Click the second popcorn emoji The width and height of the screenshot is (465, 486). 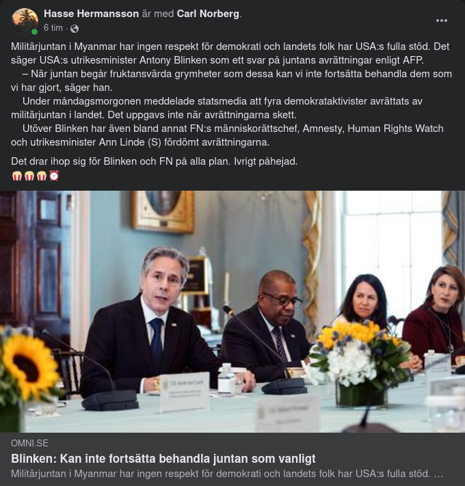(29, 176)
